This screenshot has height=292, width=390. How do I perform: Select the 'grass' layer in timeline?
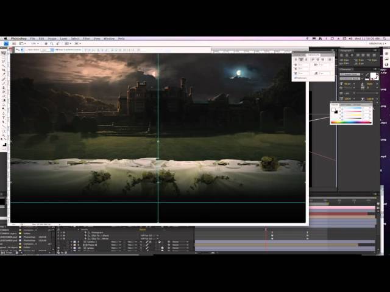[90, 248]
